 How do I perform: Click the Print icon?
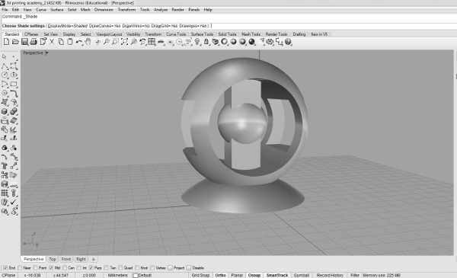(x=34, y=42)
